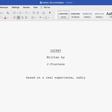The height and width of the screenshot is (112, 112).
Task: Click the numbered list icon
Action: click(x=20, y=13)
